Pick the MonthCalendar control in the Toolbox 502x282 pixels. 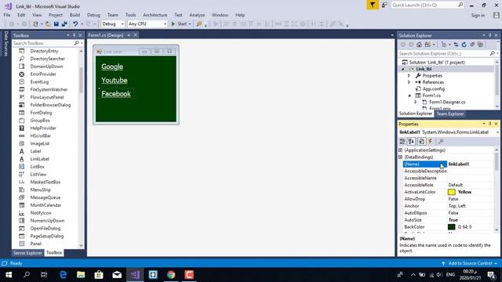[45, 205]
